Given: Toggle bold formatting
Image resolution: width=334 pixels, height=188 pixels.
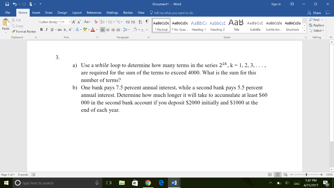Looking at the screenshot, I should [x=41, y=29].
